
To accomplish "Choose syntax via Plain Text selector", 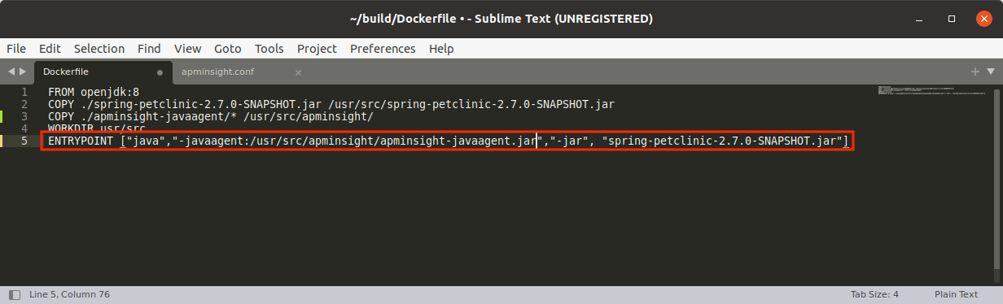I will coord(954,294).
